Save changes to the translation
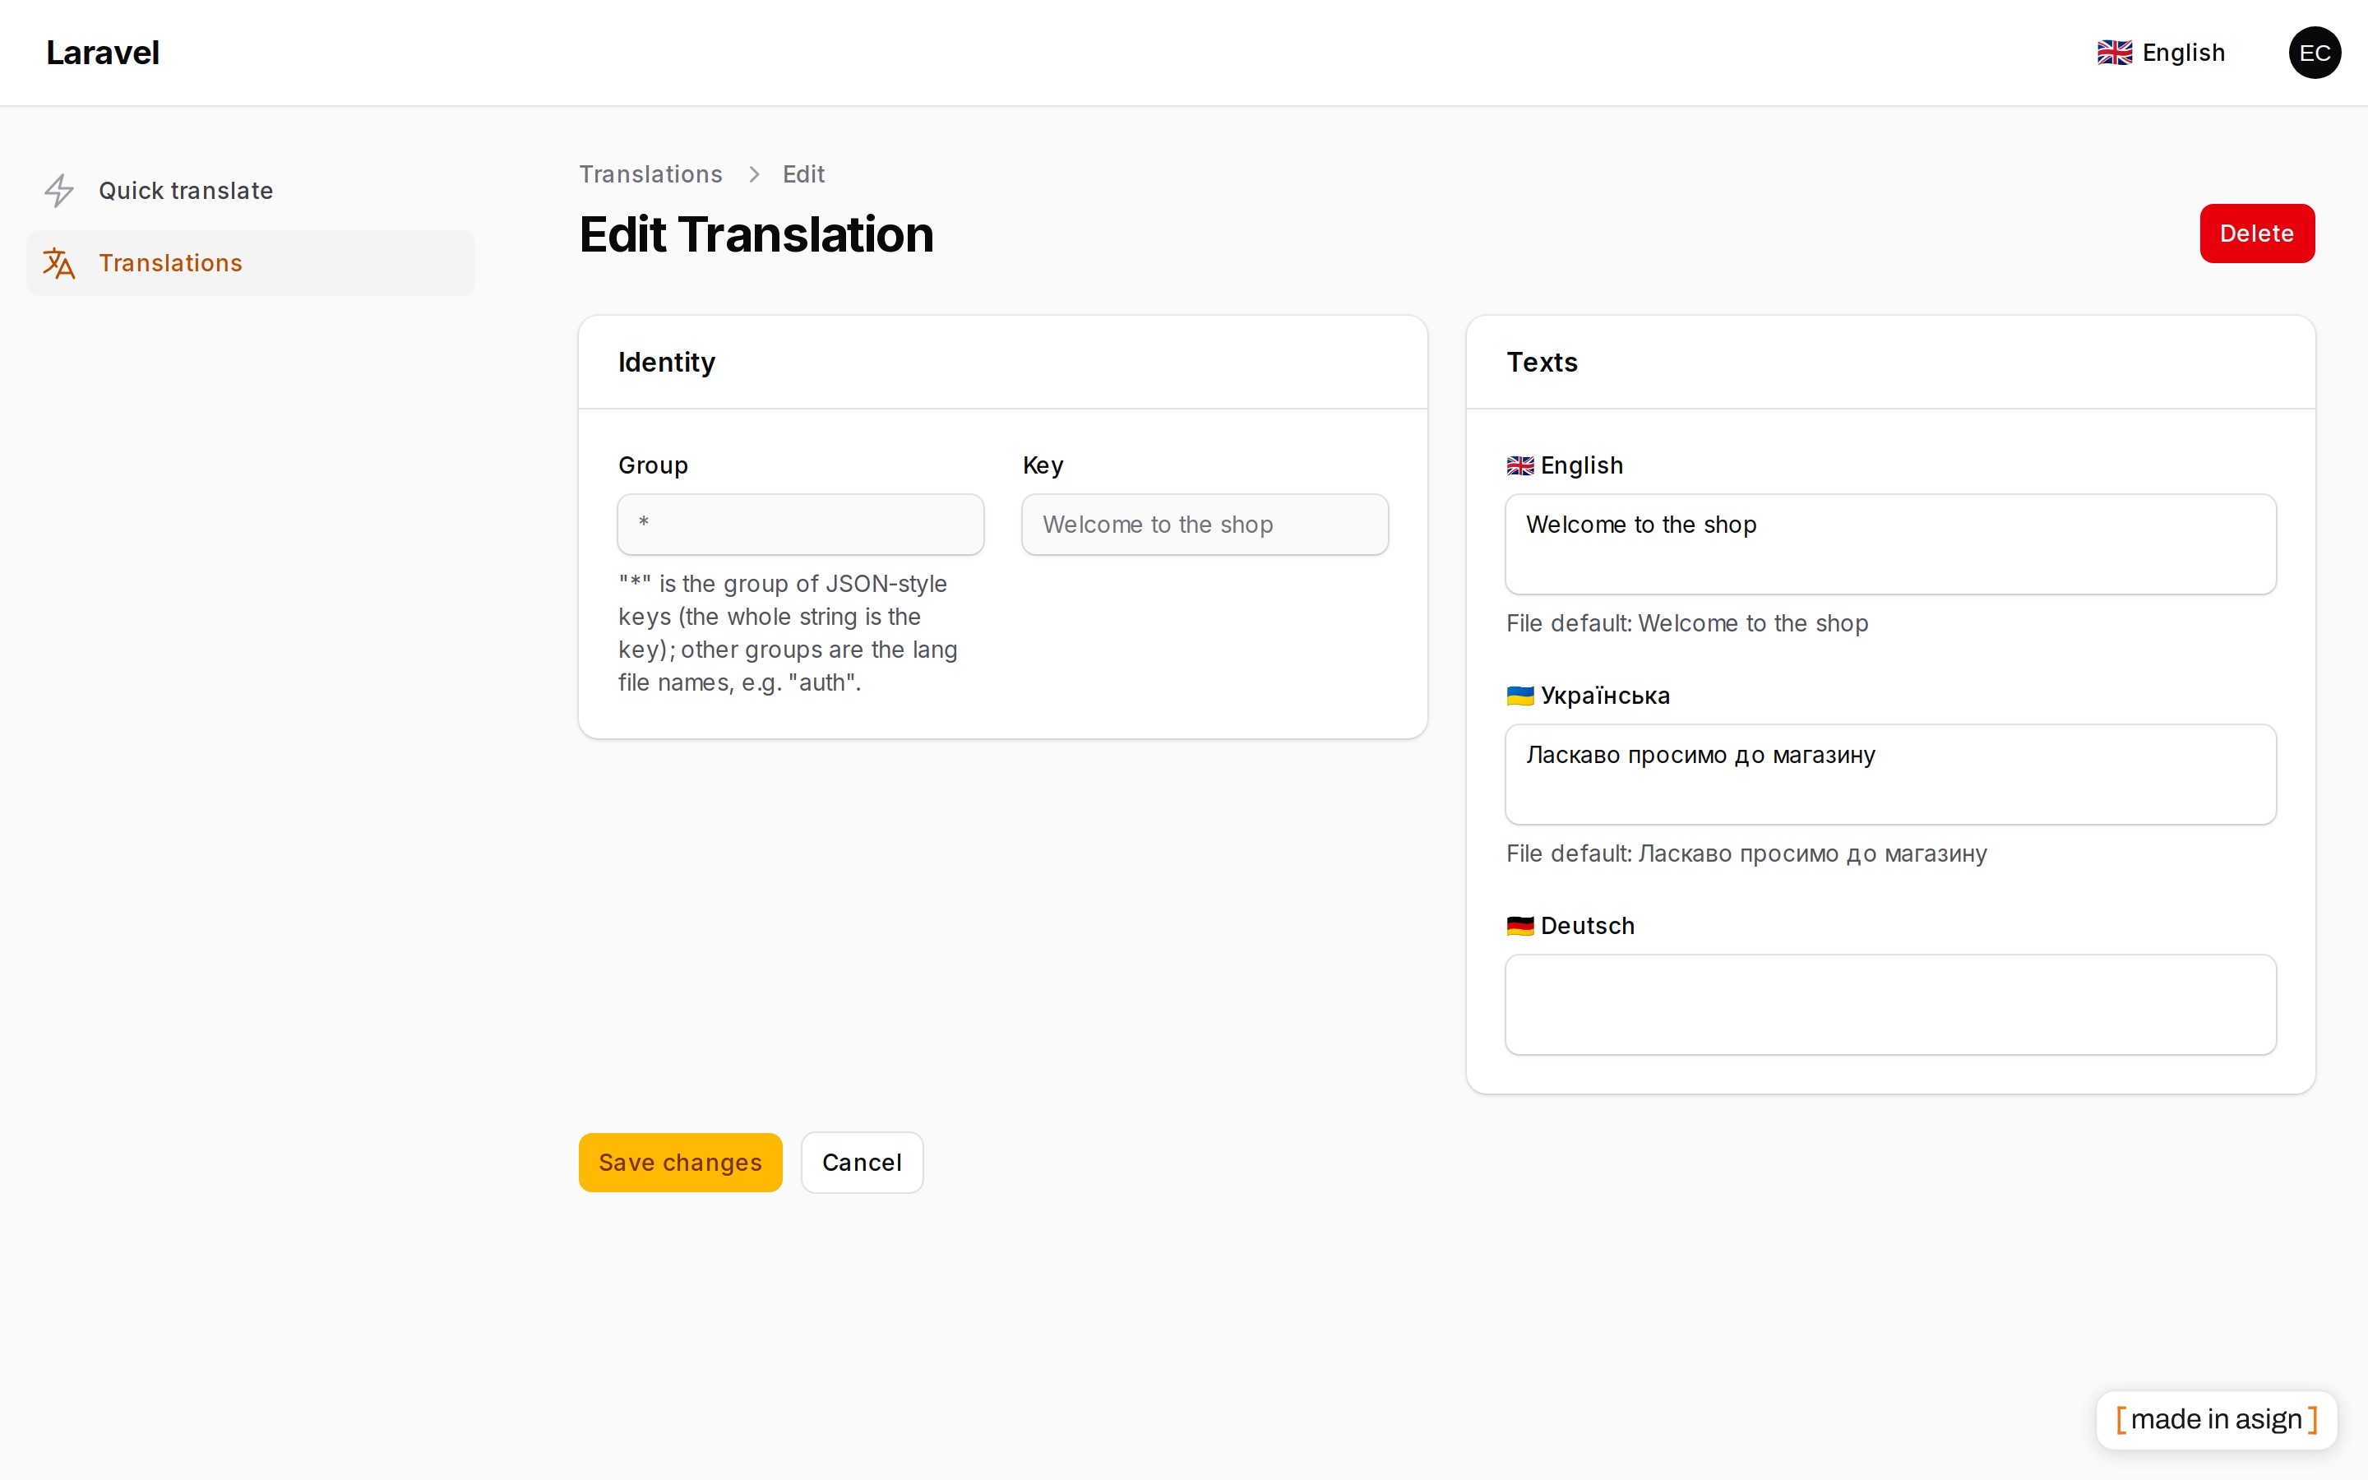Screen dimensions: 2368x1480 pyautogui.click(x=680, y=1163)
